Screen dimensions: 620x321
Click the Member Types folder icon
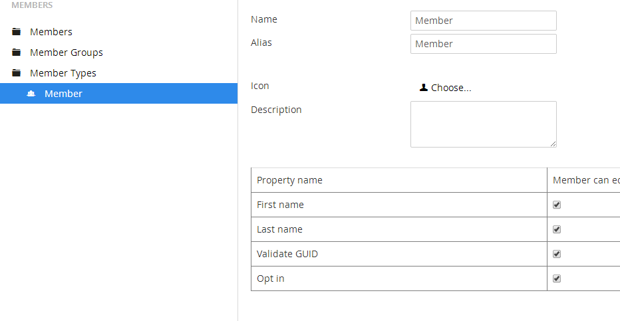pyautogui.click(x=16, y=72)
